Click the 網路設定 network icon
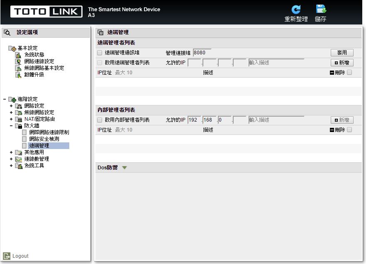366x264 pixels. coord(19,106)
